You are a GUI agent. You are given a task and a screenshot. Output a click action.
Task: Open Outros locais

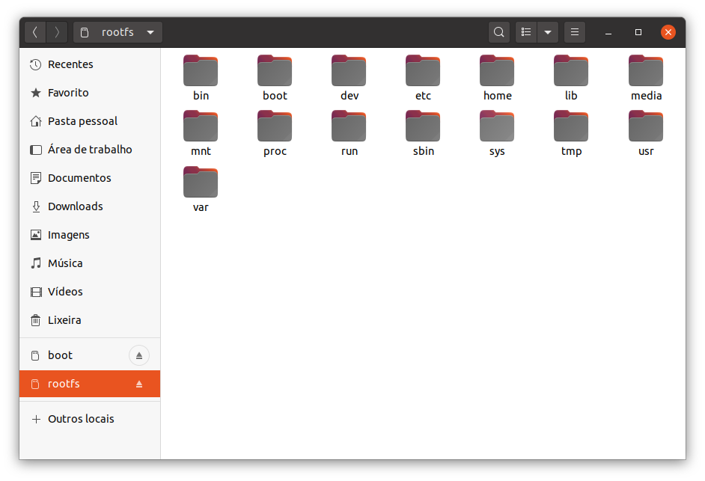click(90, 419)
